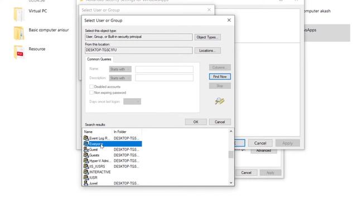Select the 'Guests' name text in results

pyautogui.click(x=94, y=155)
